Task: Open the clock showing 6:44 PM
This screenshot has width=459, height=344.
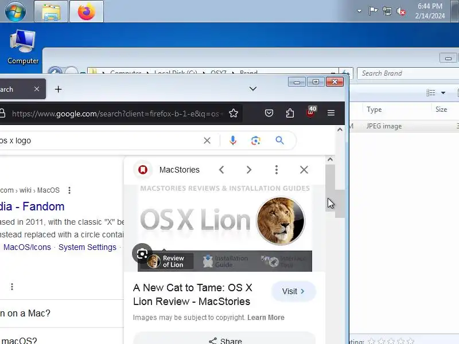Action: (x=430, y=11)
